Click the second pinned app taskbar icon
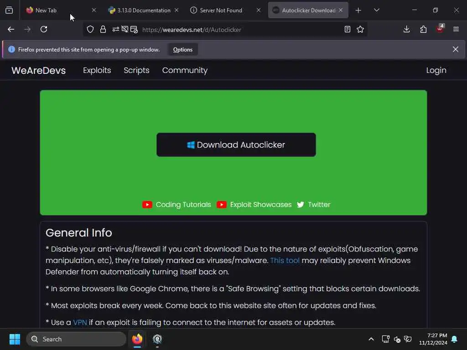Viewport: 467px width, 350px height. [157, 339]
